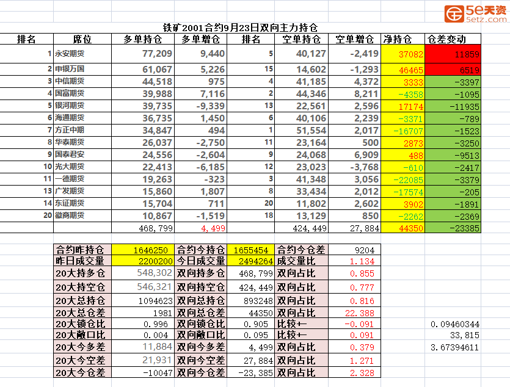
Task: Select the 多单持仓 column header
Action: (x=143, y=39)
